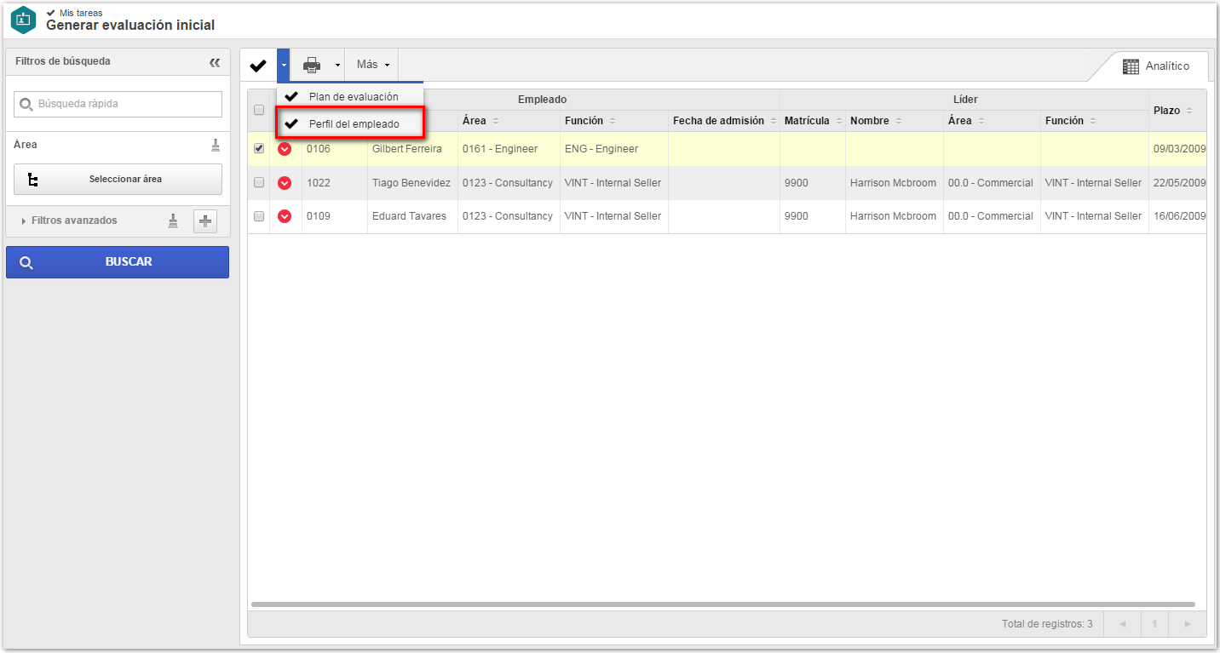
Task: Click page number 1 in pager
Action: click(1154, 624)
